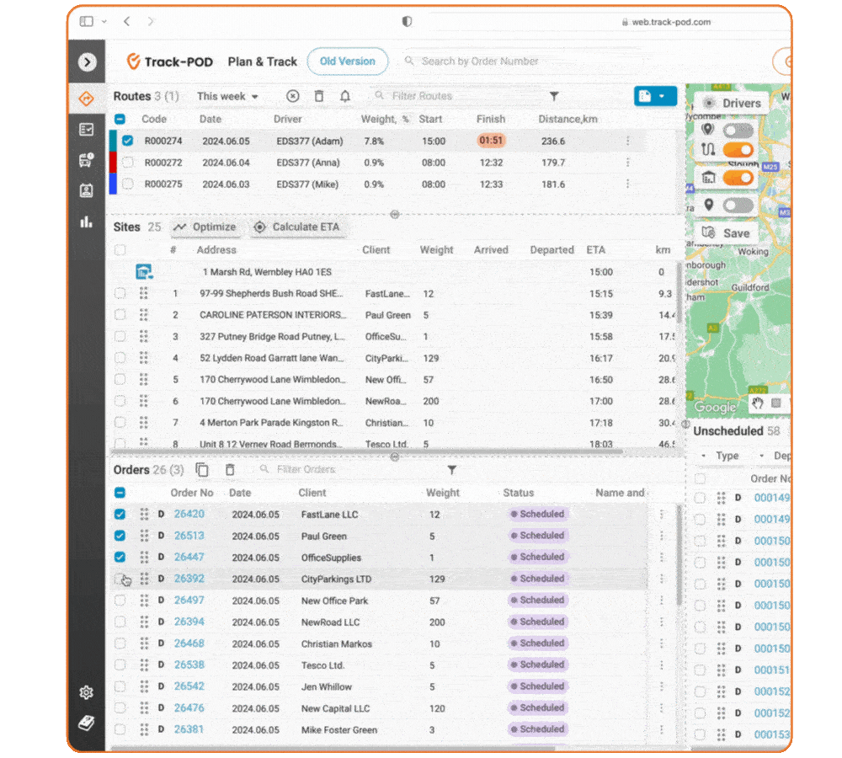Sort orders by Status column
The height and width of the screenshot is (758, 842).
[518, 493]
